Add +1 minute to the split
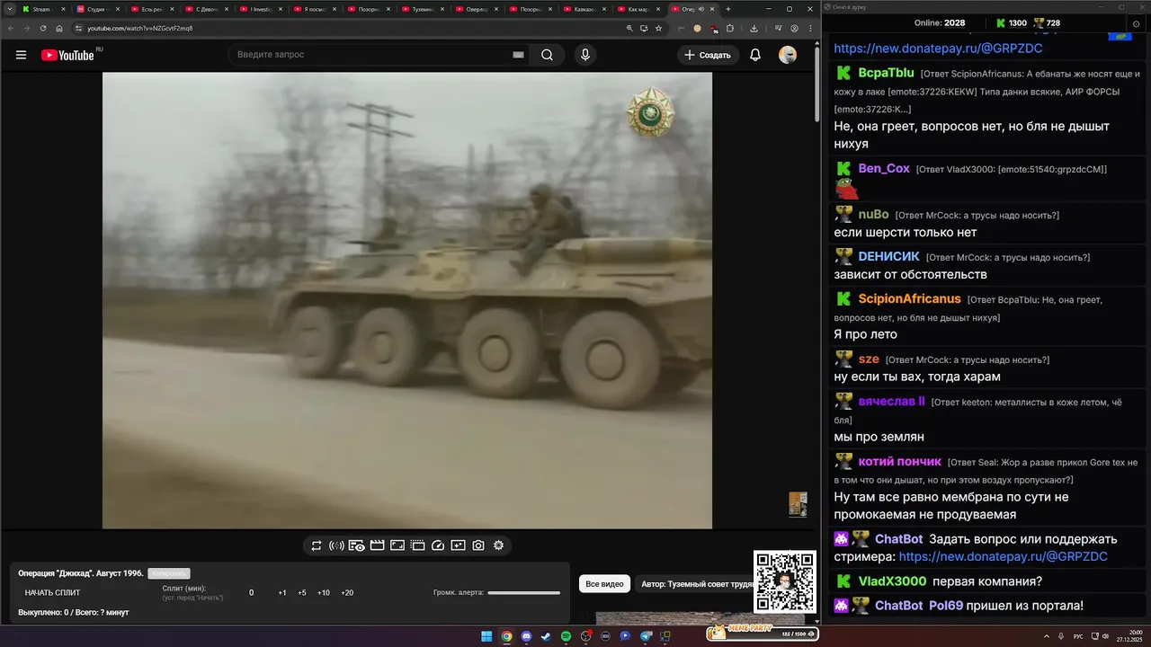Screen dimensions: 1151x647 click(x=282, y=593)
